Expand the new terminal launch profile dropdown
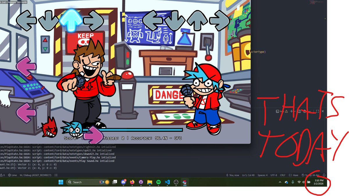349x196 pixels. 295,111
